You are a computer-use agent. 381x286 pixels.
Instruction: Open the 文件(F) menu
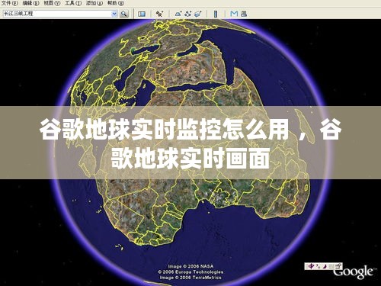point(10,3)
